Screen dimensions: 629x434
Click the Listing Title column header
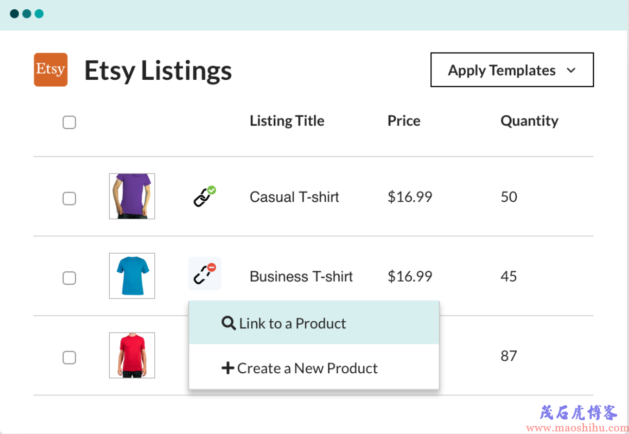[x=287, y=121]
